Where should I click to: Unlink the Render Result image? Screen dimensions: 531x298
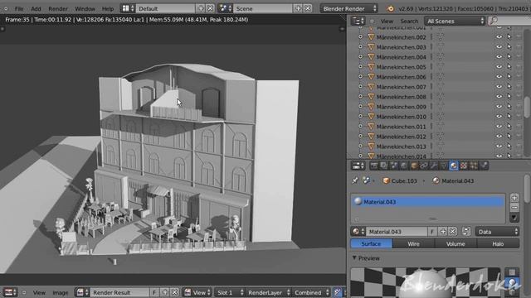[x=174, y=292]
